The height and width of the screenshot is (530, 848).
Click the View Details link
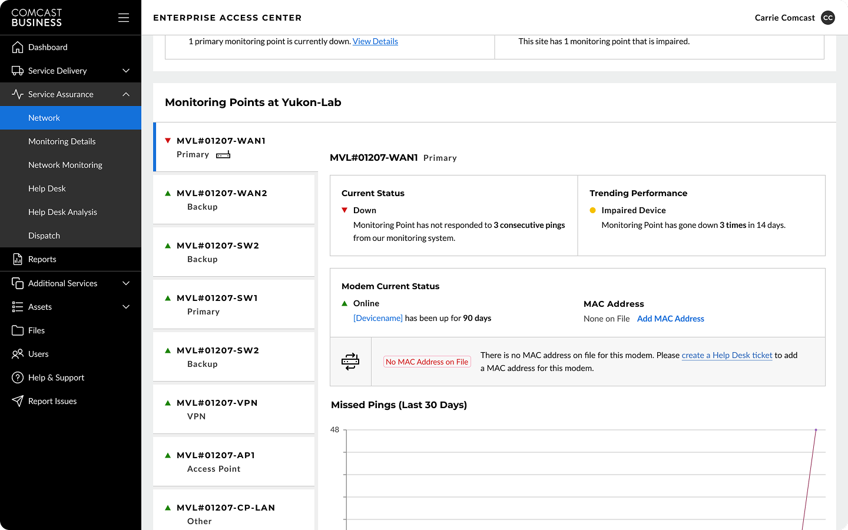[x=375, y=41]
